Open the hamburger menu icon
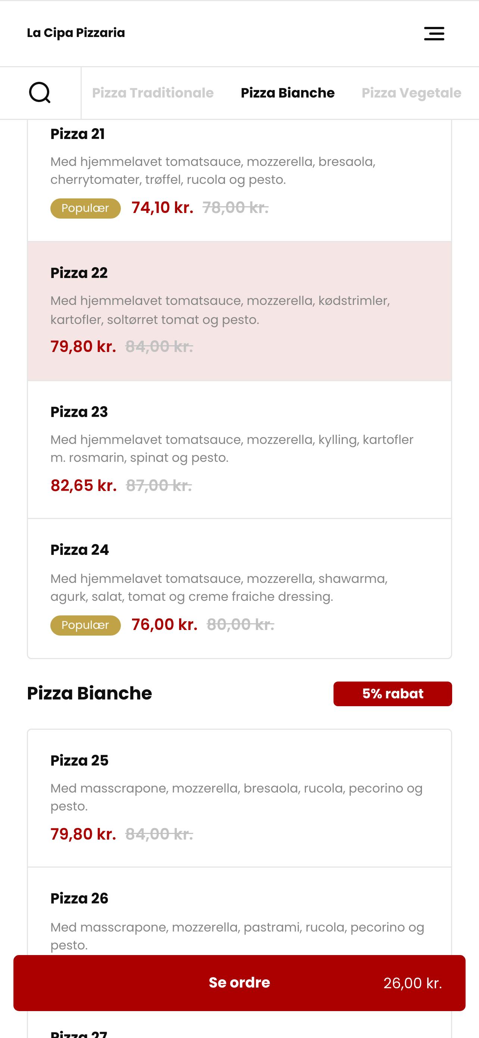This screenshot has height=1038, width=479. [x=434, y=34]
